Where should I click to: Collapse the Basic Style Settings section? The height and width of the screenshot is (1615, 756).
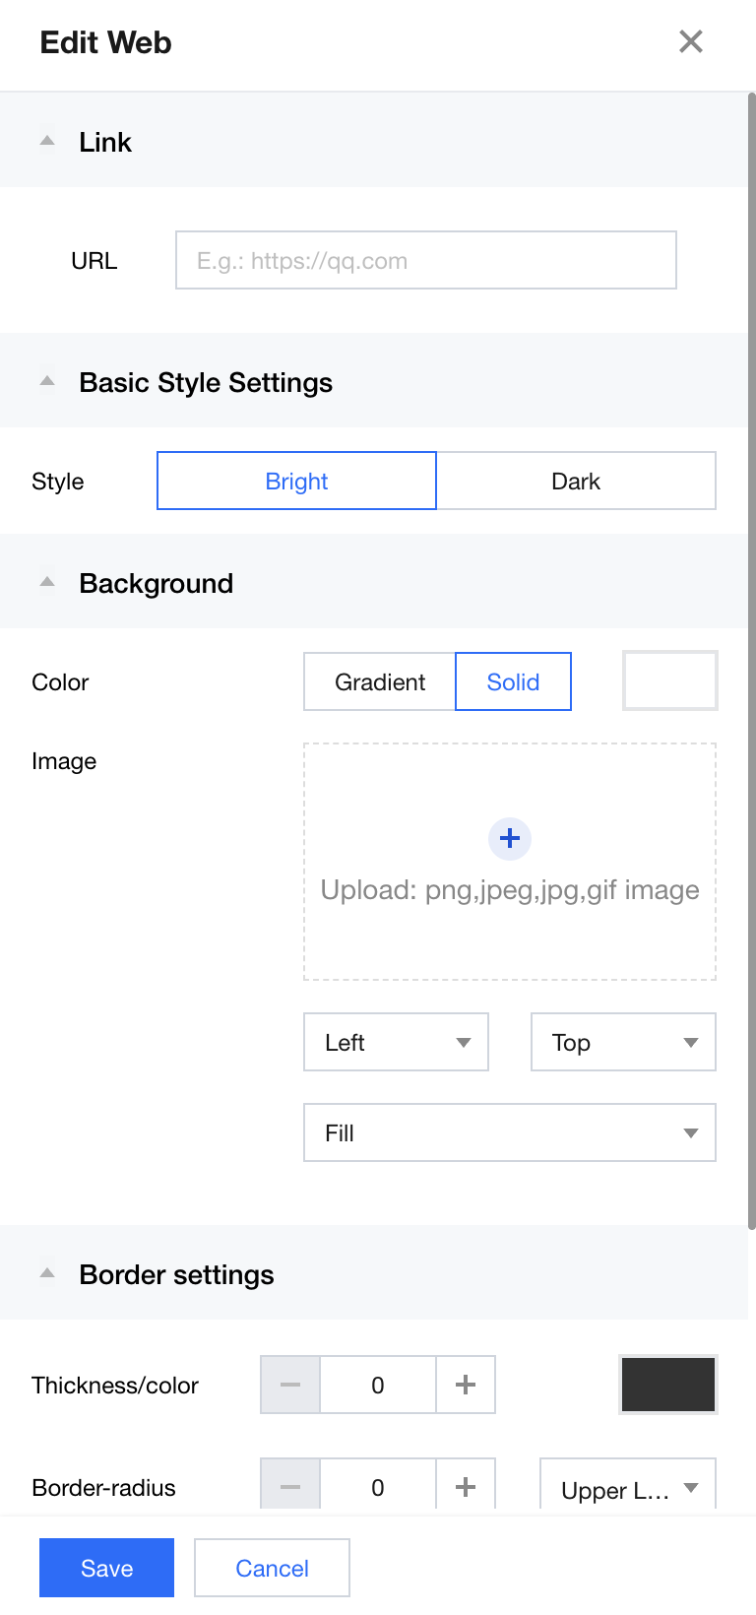click(47, 382)
